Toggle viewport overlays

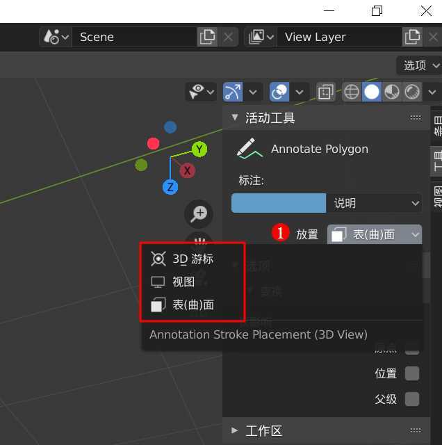pyautogui.click(x=279, y=92)
